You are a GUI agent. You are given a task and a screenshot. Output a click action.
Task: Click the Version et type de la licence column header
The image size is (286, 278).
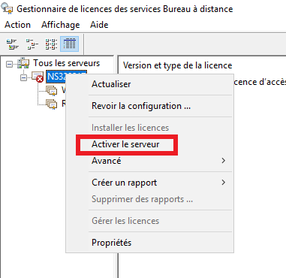[x=178, y=65]
